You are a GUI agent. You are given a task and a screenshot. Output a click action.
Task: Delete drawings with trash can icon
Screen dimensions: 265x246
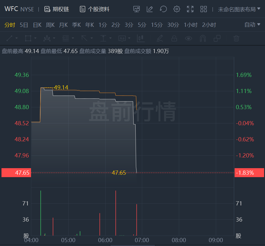pos(236,38)
